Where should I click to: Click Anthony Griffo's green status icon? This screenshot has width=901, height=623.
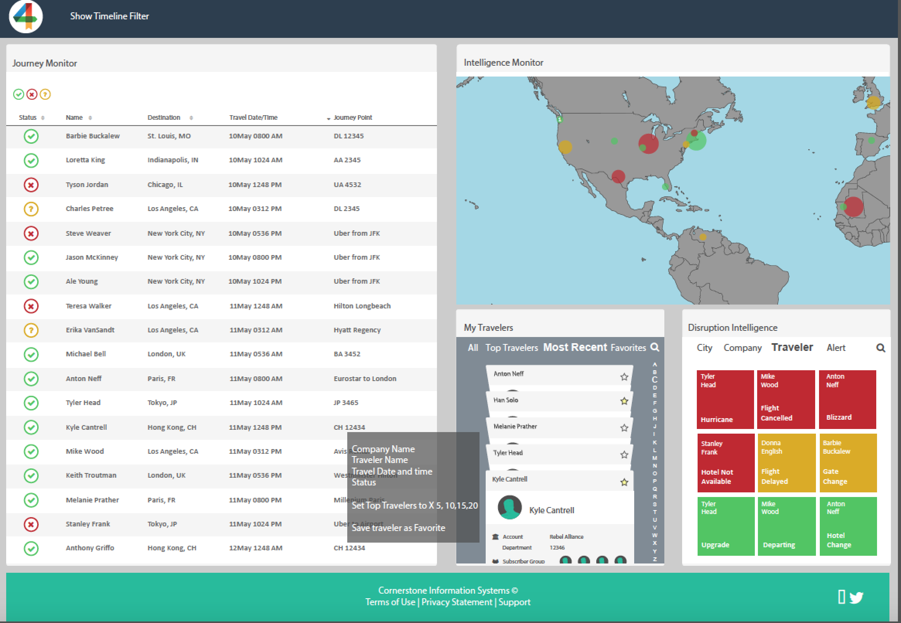click(x=31, y=548)
